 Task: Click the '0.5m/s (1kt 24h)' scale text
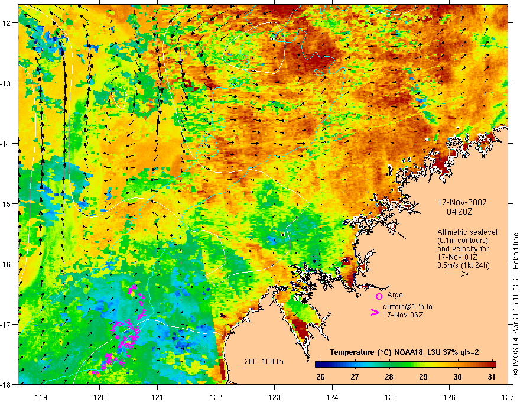[x=463, y=265]
